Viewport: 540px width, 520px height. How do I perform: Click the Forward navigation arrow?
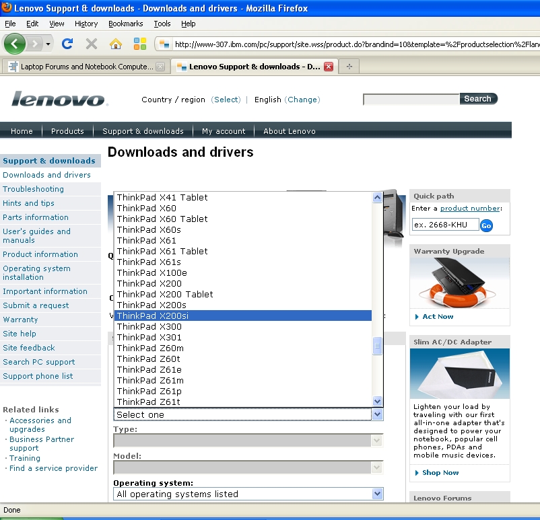(34, 44)
